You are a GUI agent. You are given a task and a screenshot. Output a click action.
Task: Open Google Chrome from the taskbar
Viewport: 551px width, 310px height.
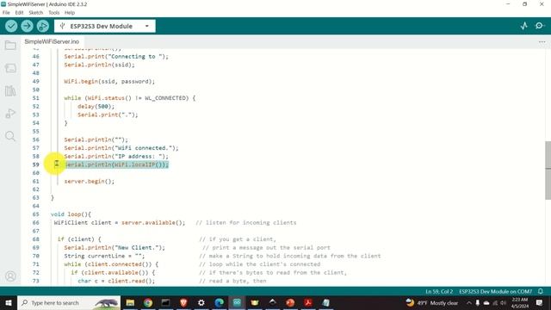pyautogui.click(x=148, y=302)
